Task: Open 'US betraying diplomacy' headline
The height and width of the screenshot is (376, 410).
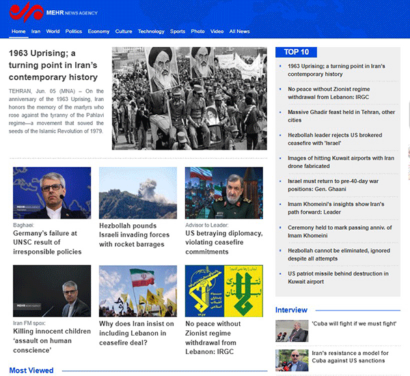Action: pos(224,242)
